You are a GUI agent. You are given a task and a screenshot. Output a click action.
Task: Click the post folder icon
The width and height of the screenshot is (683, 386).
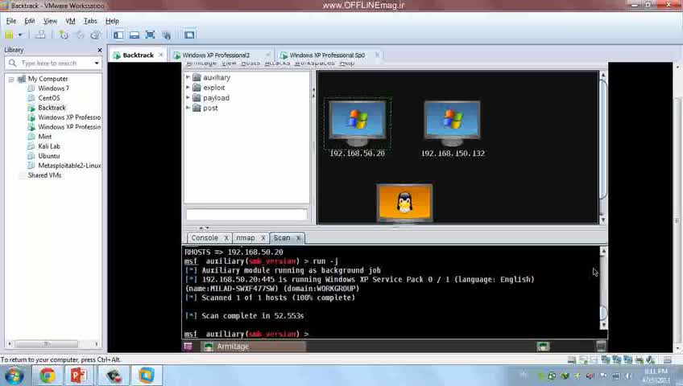click(197, 108)
